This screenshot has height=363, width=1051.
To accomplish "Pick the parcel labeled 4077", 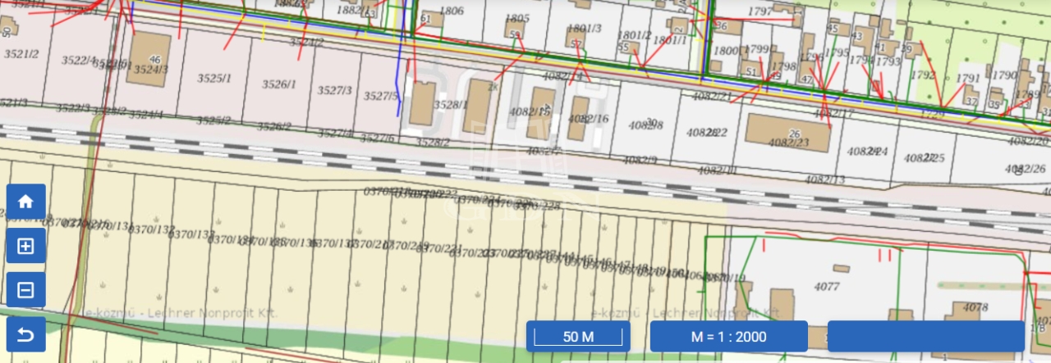I will [826, 287].
